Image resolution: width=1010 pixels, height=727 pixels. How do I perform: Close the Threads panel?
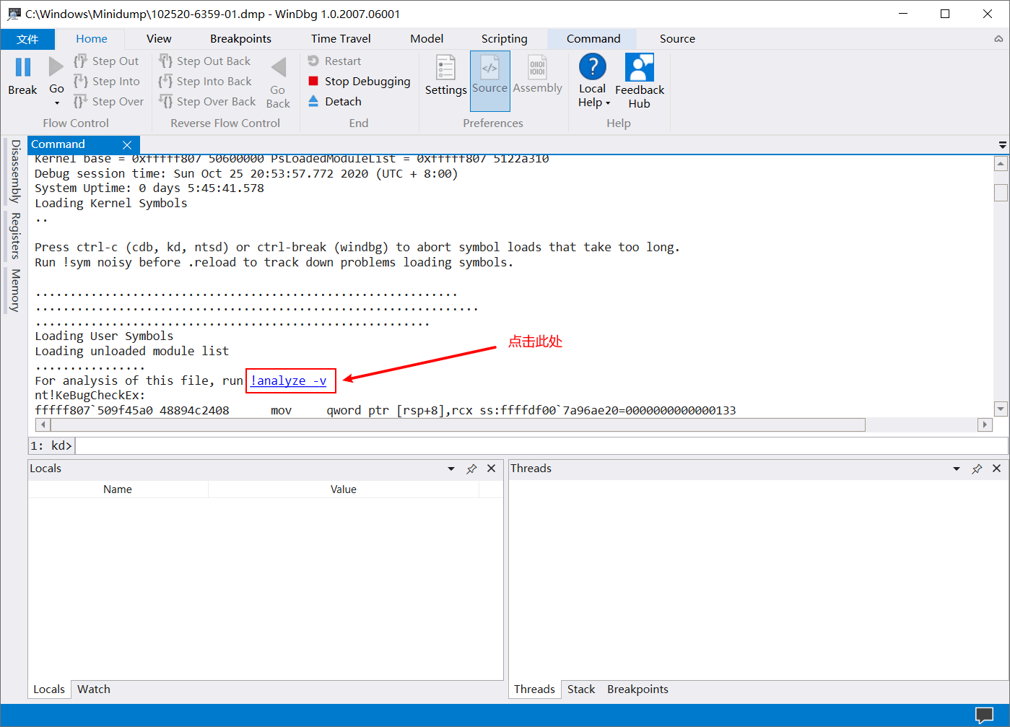click(x=997, y=469)
